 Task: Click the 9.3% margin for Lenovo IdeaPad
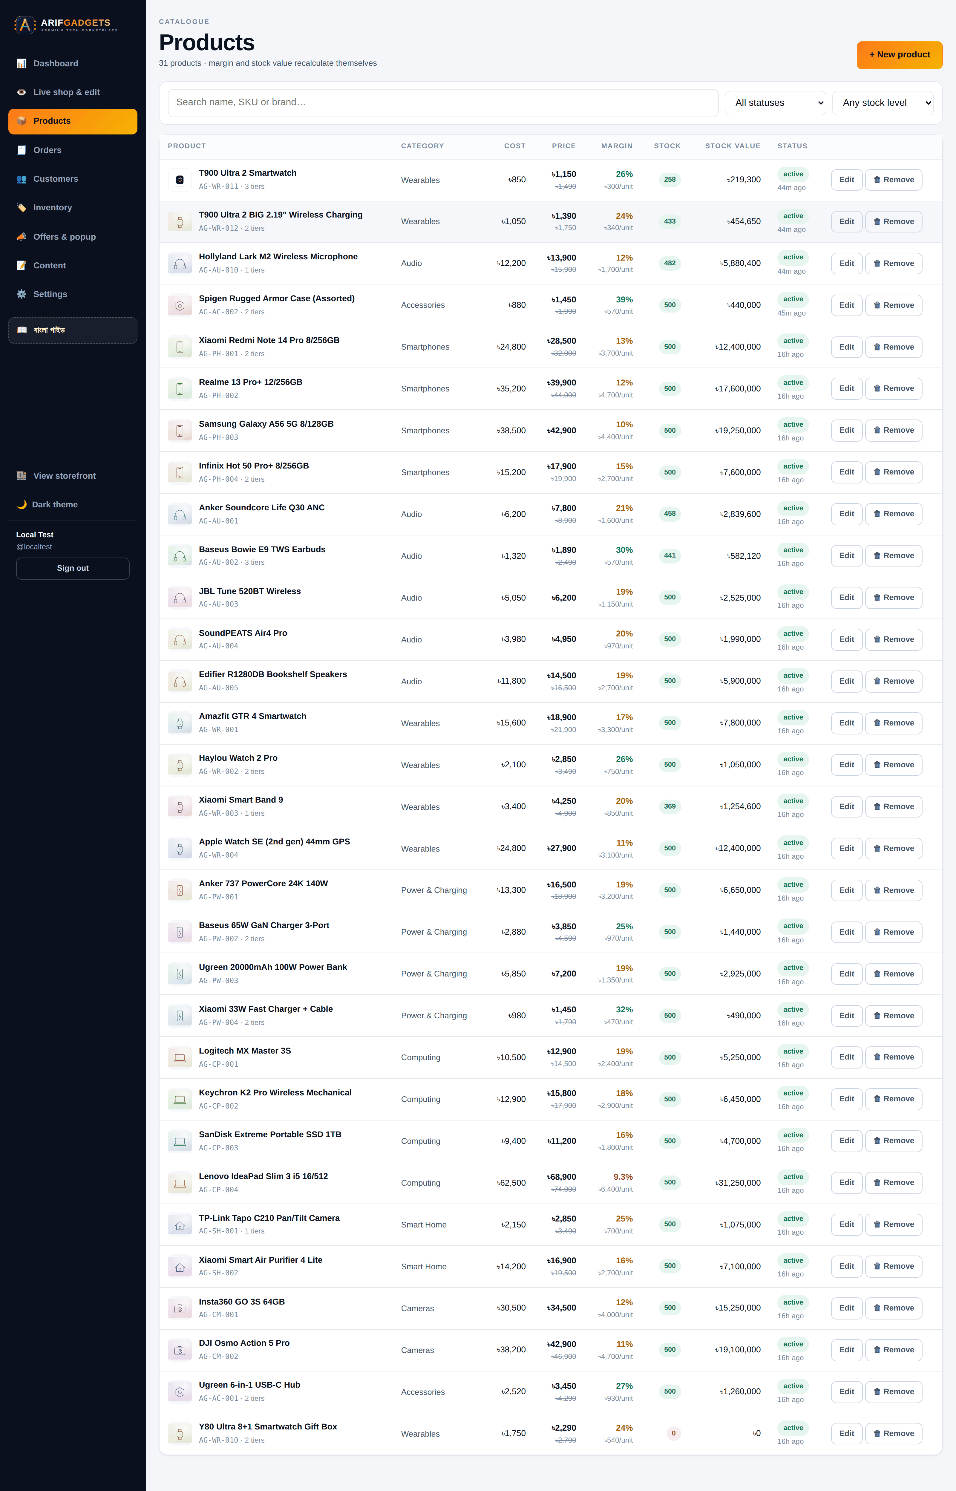[623, 1178]
